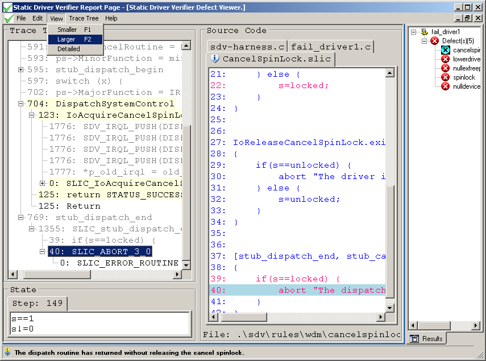Click the red X icon beside nulldevice
Screen dimensions: 486x361
(445, 86)
